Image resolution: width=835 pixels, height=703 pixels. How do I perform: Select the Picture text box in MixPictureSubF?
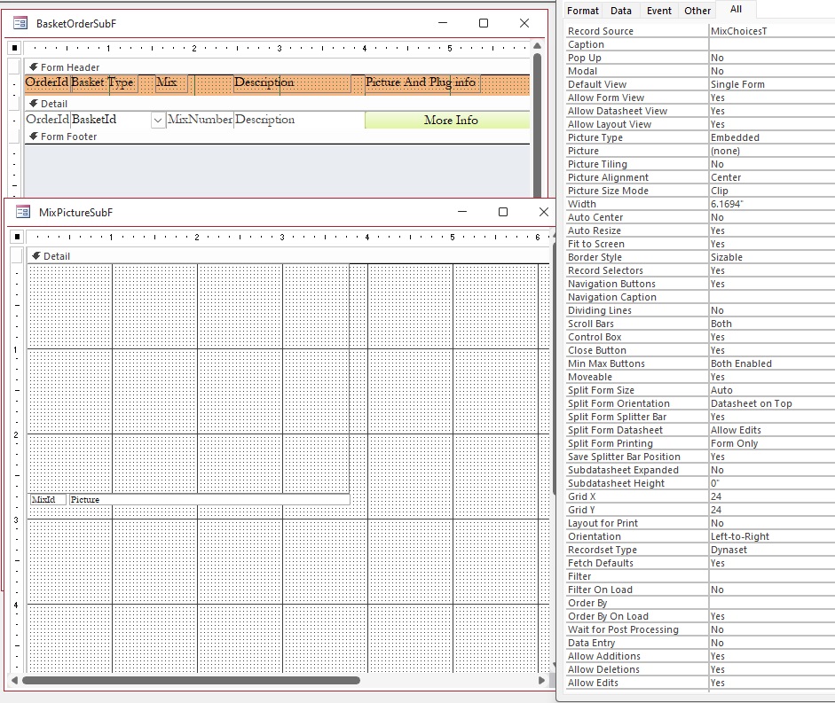click(x=209, y=500)
